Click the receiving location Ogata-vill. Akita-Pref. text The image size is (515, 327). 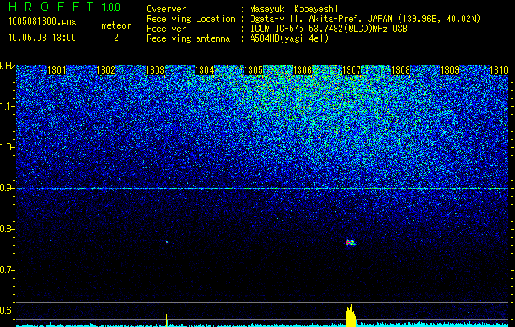click(307, 19)
